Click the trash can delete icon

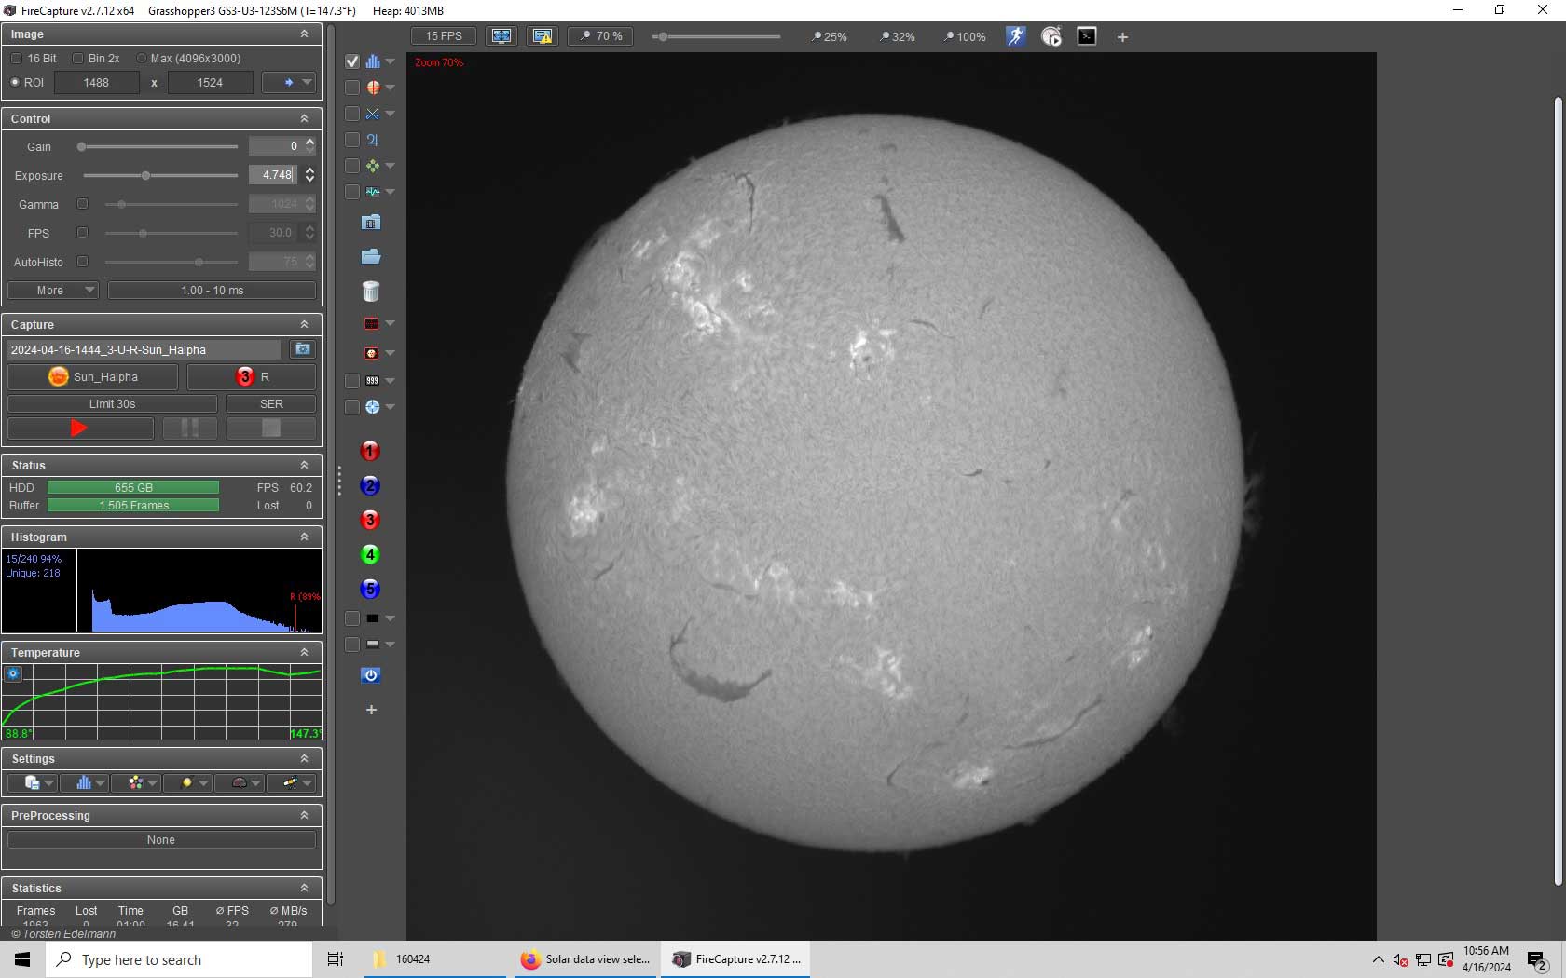point(371,292)
